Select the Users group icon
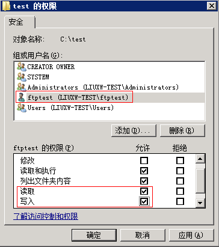 (22, 108)
